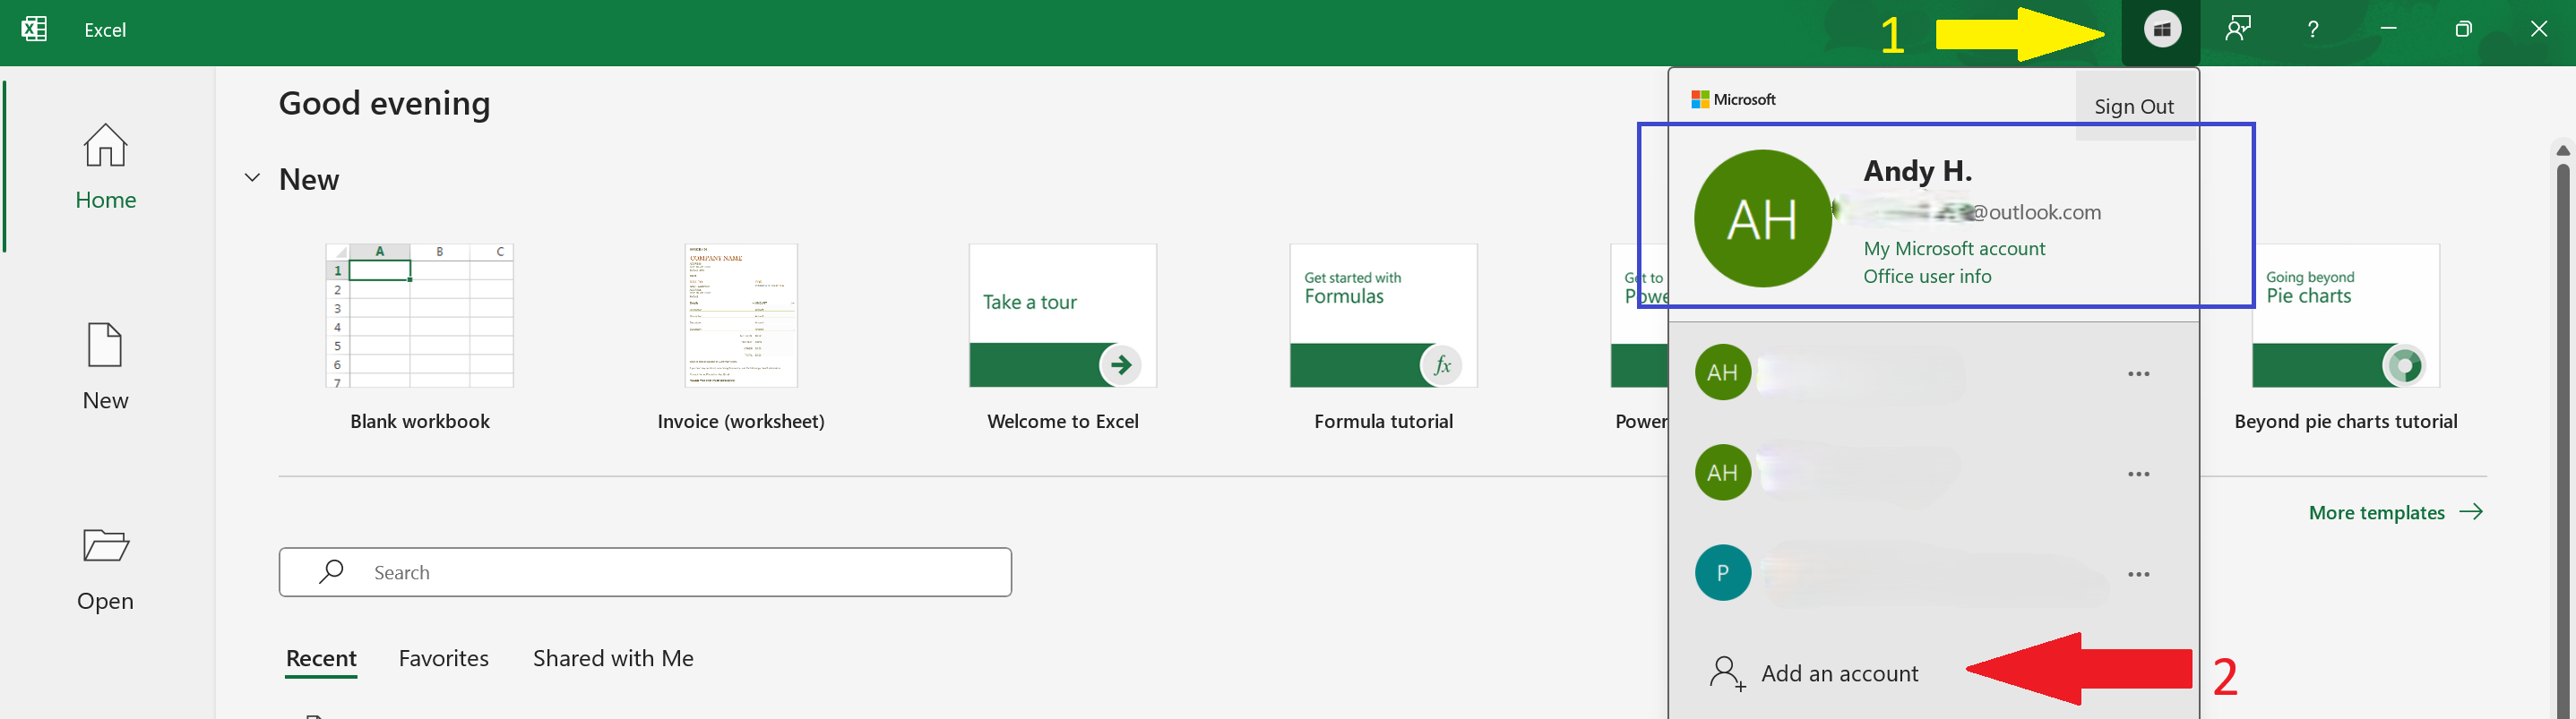Click Beyond pie charts tutorial label
2576x719 pixels.
(x=2345, y=421)
